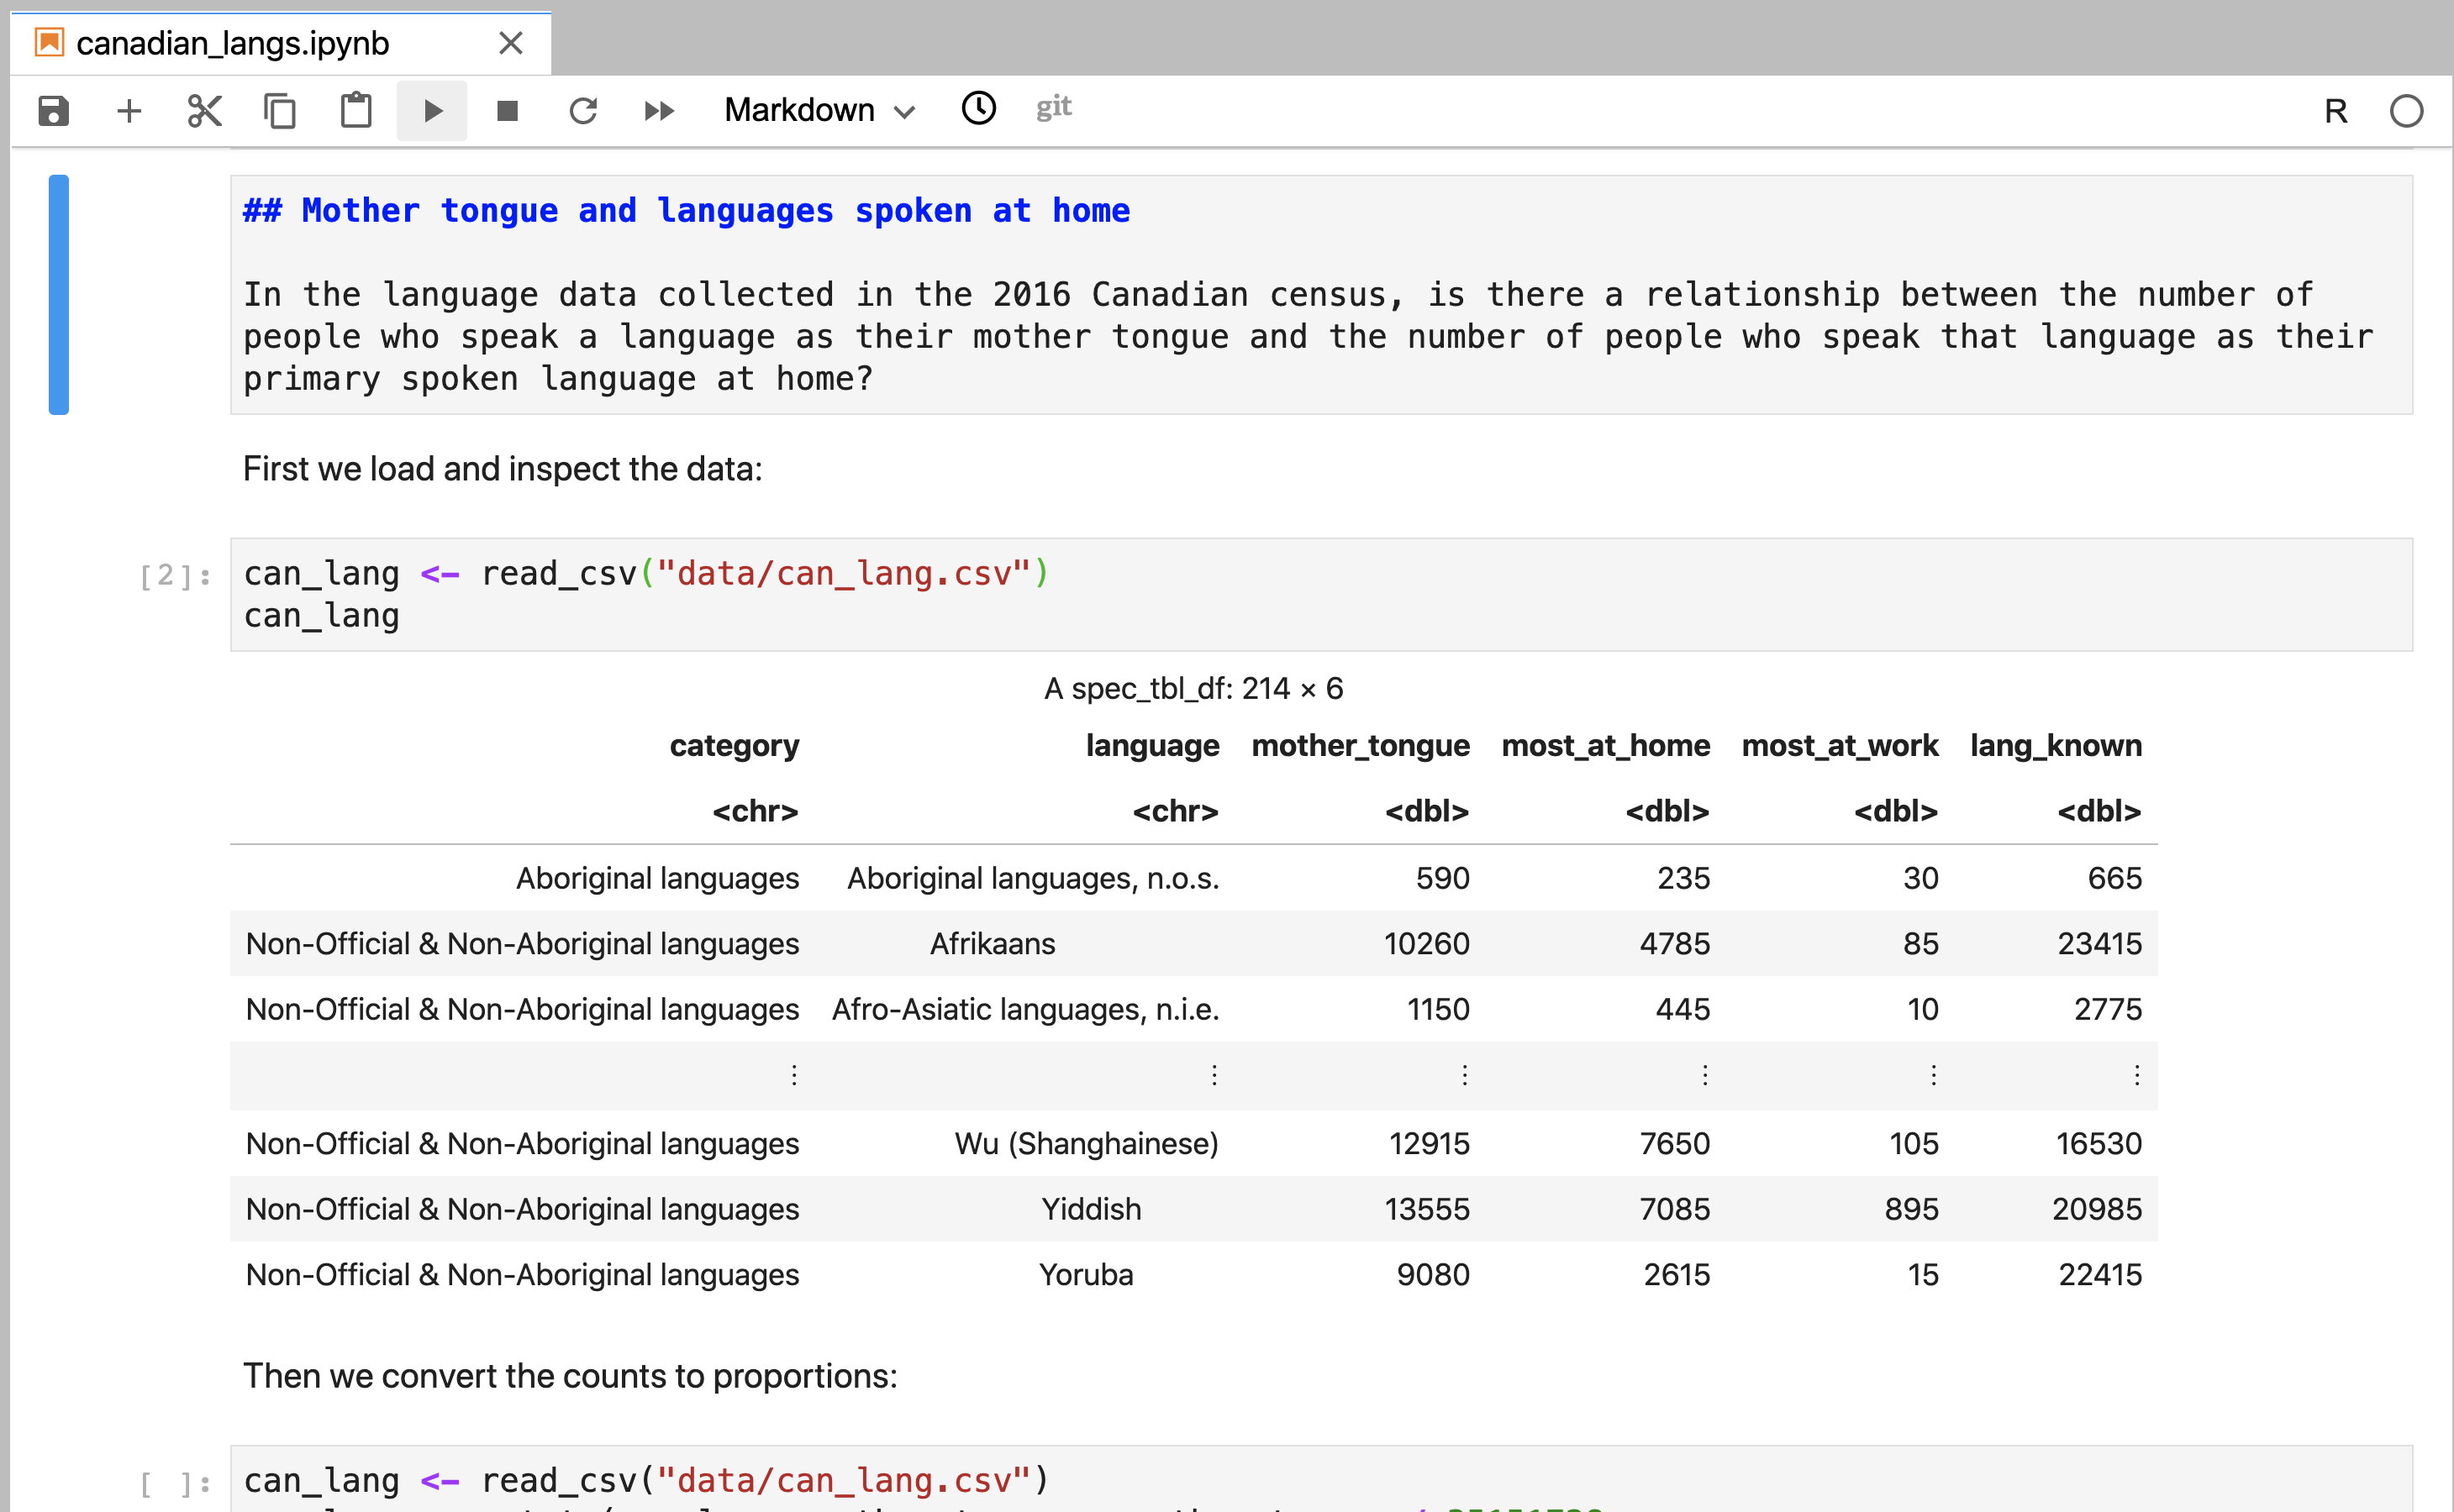Select the canadian_langs.ipynb tab

[280, 43]
